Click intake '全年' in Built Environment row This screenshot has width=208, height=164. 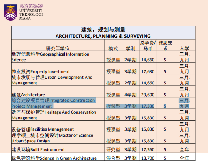(x=184, y=149)
